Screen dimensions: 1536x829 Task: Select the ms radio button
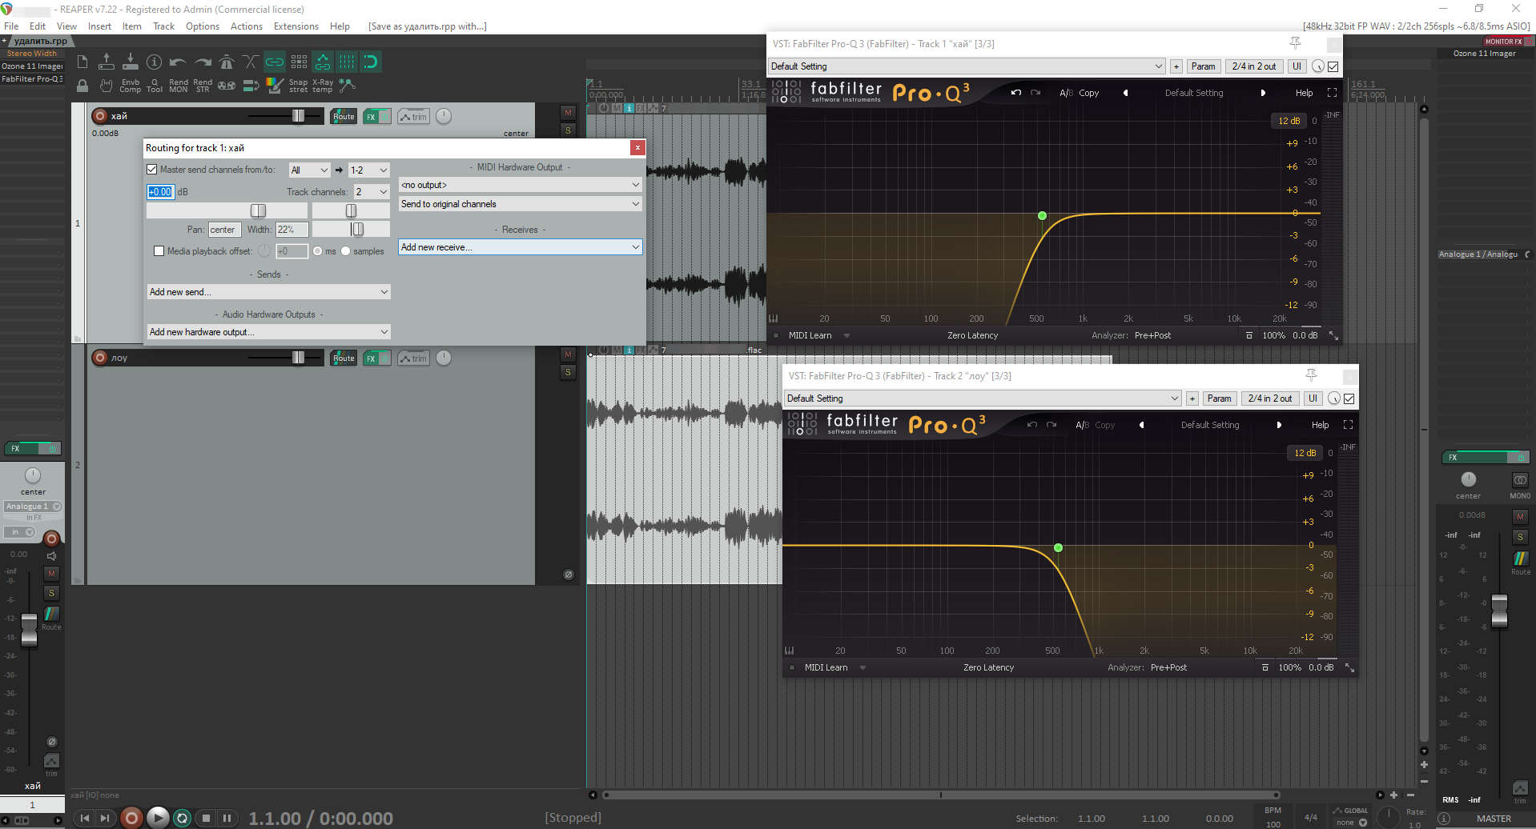[318, 251]
